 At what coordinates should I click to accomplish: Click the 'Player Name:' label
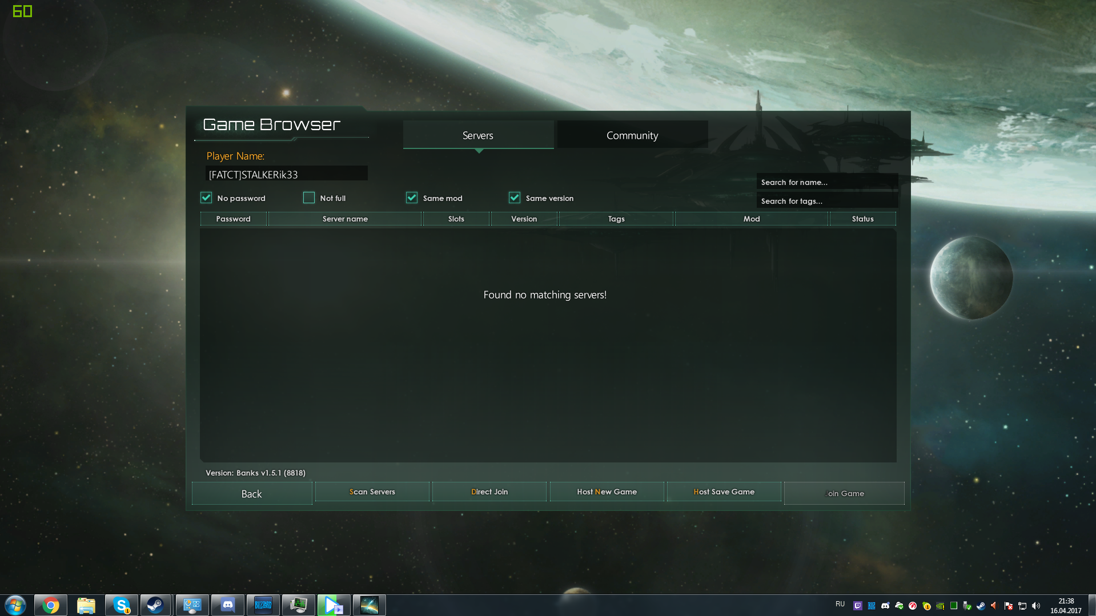[235, 156]
